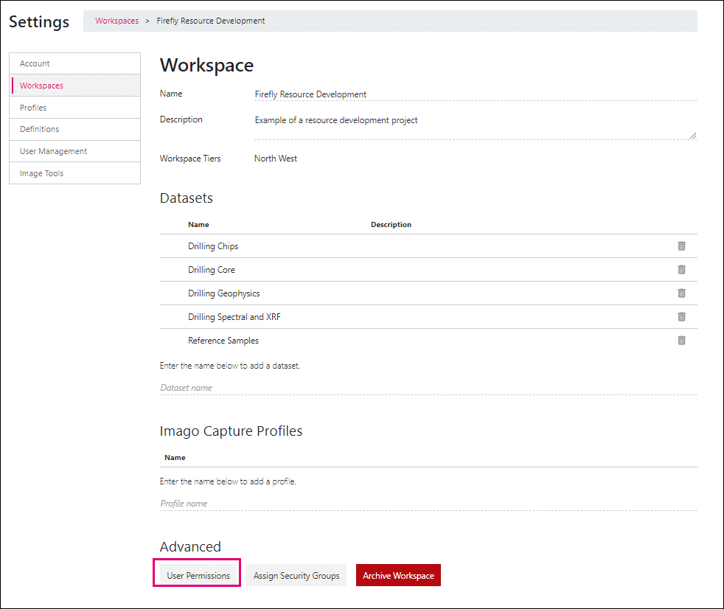Open the Account settings section

point(74,63)
